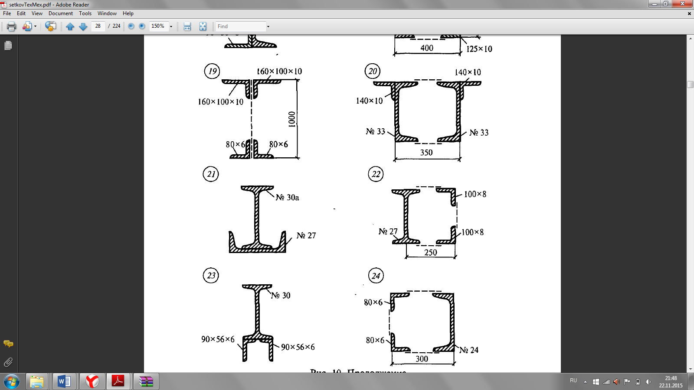Click the Print toolbar icon
Viewport: 694px width, 390px height.
12,26
